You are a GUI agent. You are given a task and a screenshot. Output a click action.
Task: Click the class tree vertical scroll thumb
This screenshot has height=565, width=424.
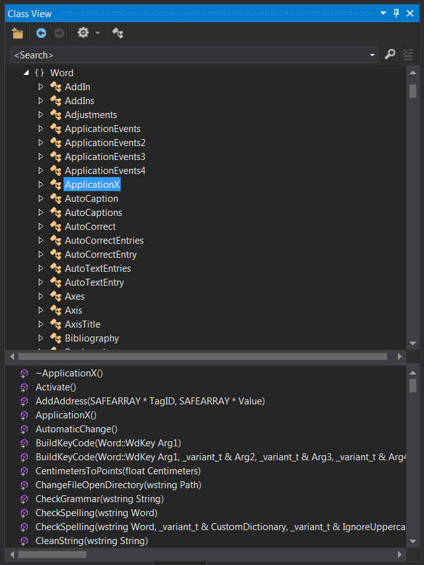coord(413,91)
